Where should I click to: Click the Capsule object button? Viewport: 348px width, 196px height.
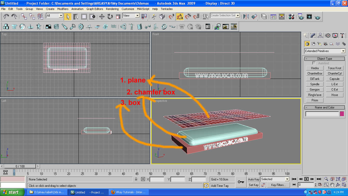coord(334,79)
